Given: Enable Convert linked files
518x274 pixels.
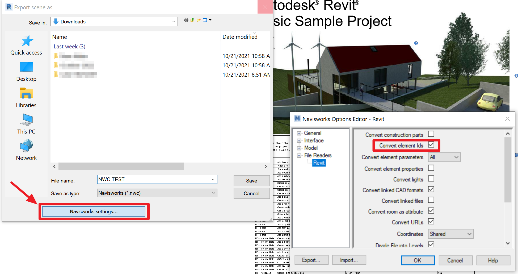Looking at the screenshot, I should click(x=431, y=200).
